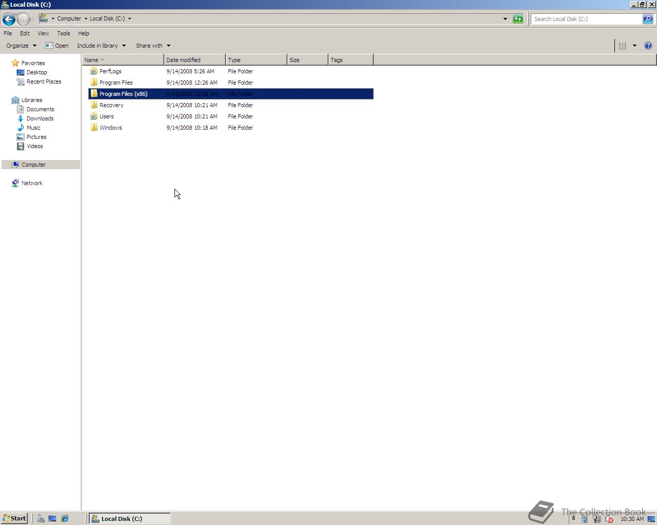Expand the Share with dropdown
This screenshot has width=657, height=525.
click(153, 46)
